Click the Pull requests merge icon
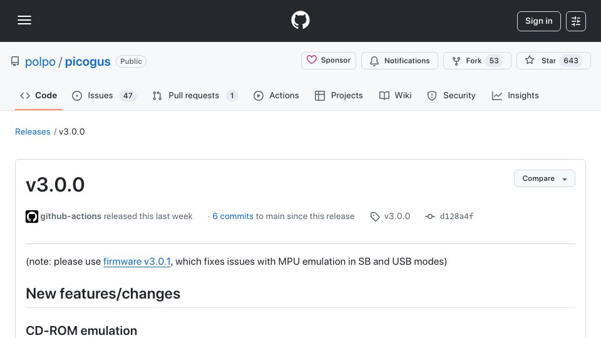 coord(157,96)
